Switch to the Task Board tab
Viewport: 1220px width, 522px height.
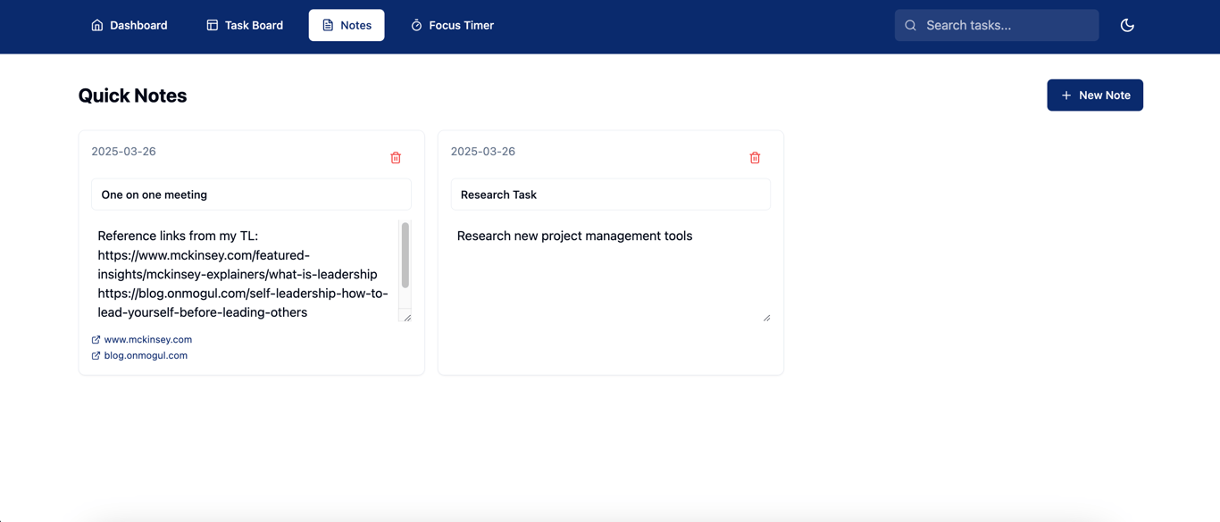pyautogui.click(x=245, y=25)
